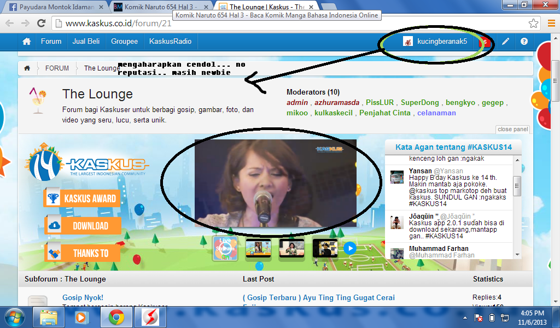Image resolution: width=560 pixels, height=328 pixels.
Task: Click the address bar URL
Action: point(119,24)
